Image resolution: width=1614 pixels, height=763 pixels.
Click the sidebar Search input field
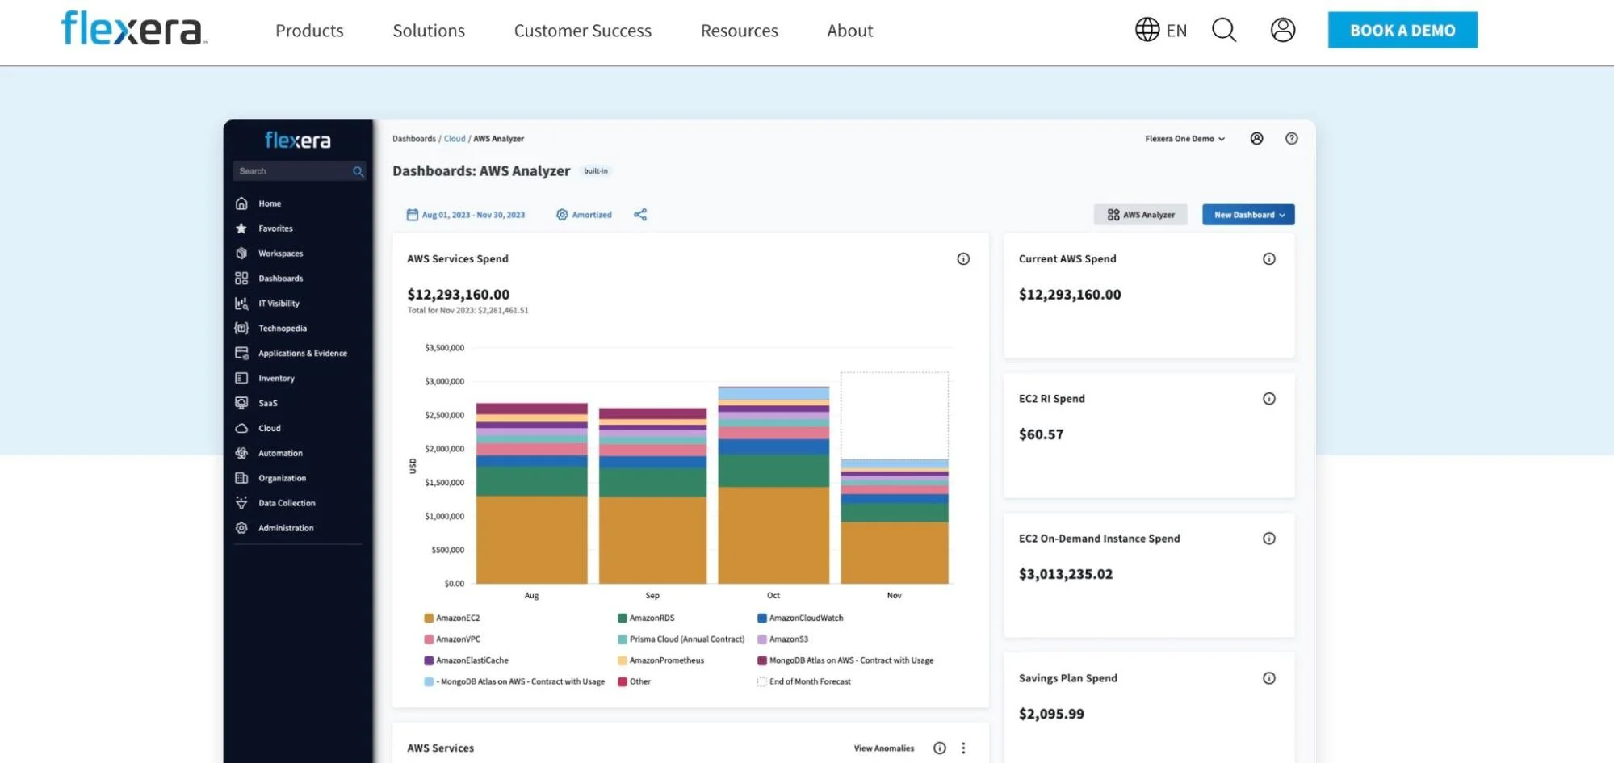coord(299,171)
